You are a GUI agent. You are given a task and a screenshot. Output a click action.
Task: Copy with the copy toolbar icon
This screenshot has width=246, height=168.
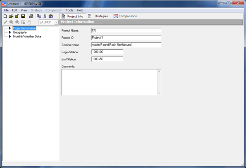point(39,16)
